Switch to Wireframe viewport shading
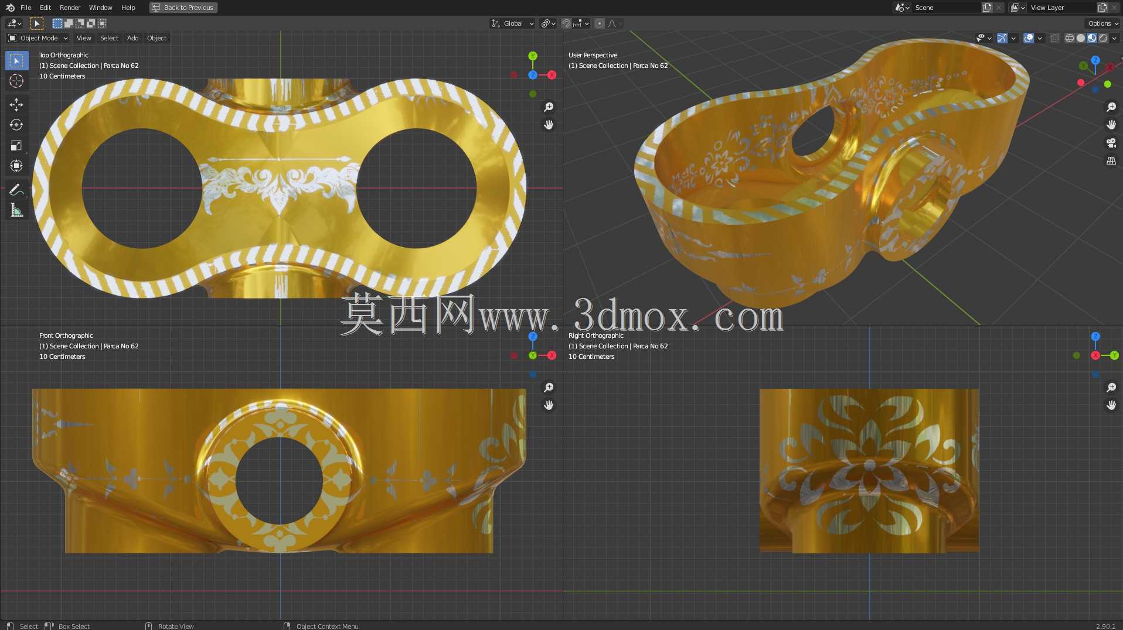Screen dimensions: 1123x630 coord(1070,38)
